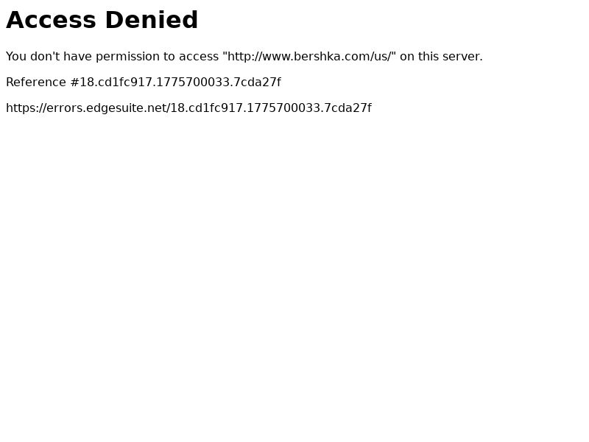Click "cd1fc917" in the Reference line

point(122,82)
